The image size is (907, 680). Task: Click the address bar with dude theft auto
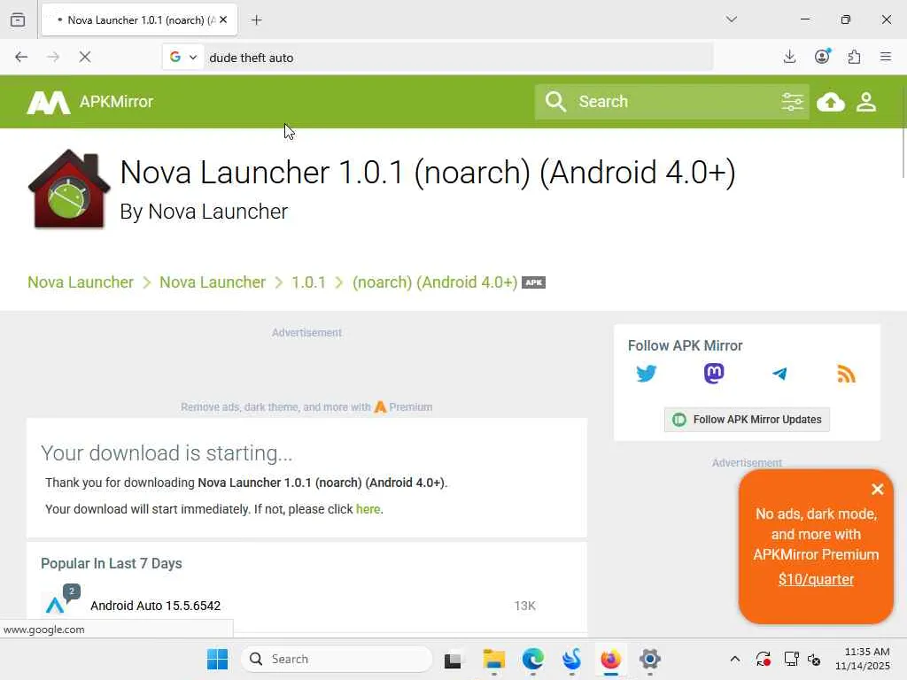[x=457, y=58]
